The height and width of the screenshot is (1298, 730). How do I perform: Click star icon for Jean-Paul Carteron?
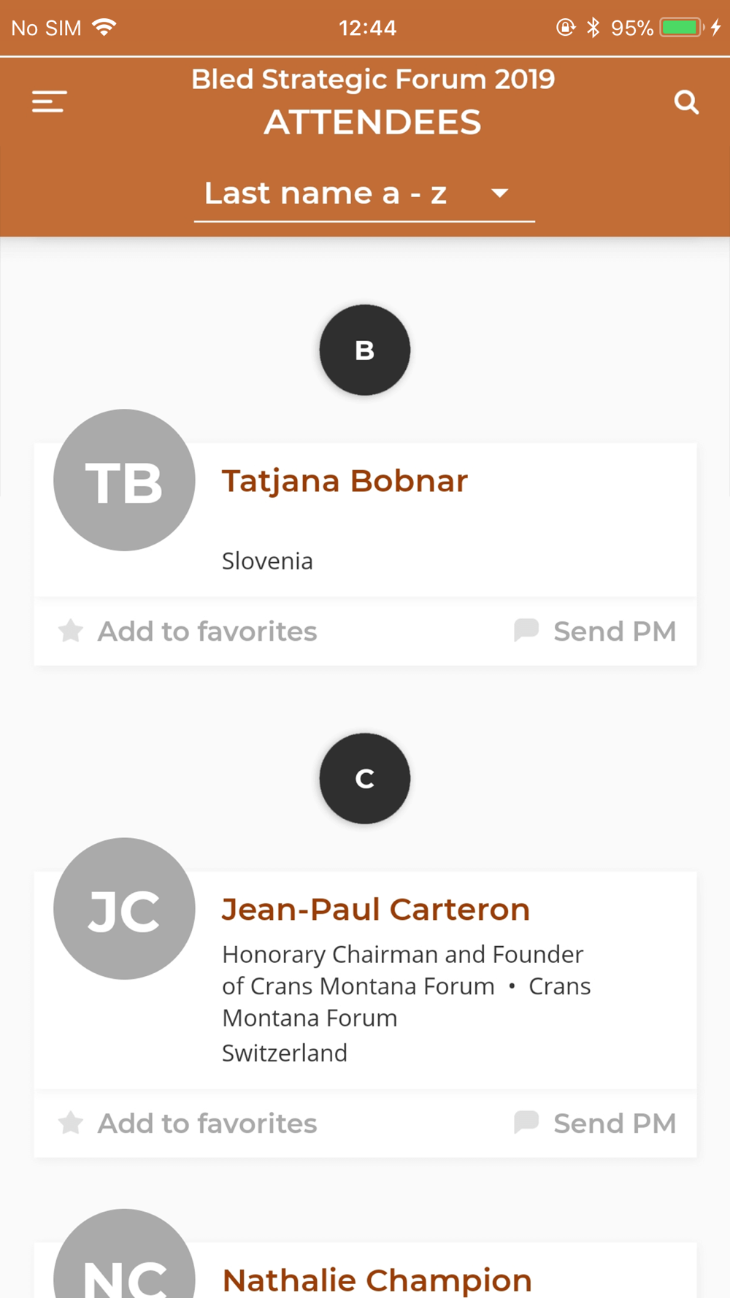tap(71, 1122)
